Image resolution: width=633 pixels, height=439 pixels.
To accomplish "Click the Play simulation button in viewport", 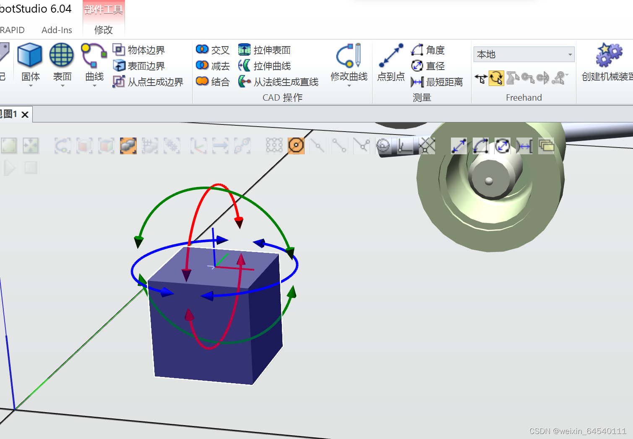I will tap(9, 168).
